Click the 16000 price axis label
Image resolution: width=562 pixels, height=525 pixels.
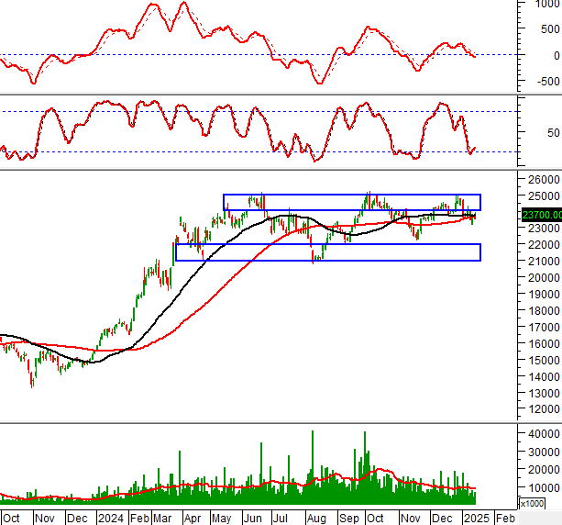pos(544,344)
